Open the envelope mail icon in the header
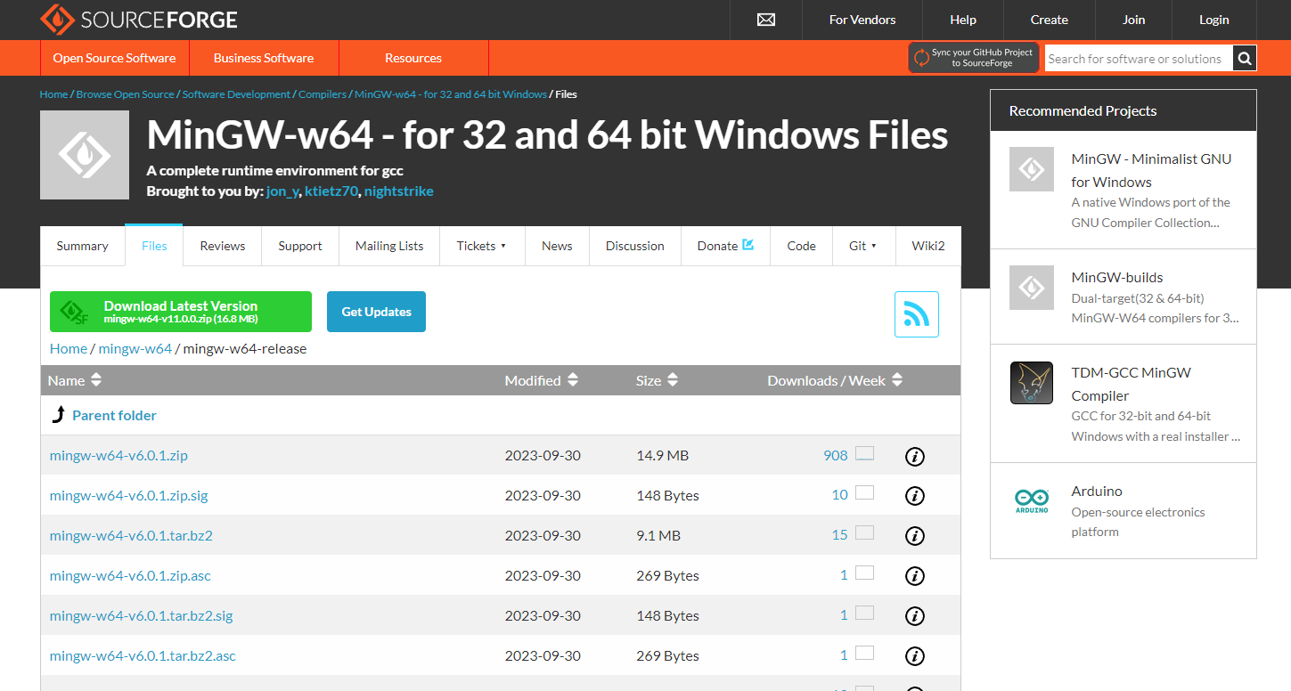Viewport: 1291px width, 691px height. [x=764, y=20]
